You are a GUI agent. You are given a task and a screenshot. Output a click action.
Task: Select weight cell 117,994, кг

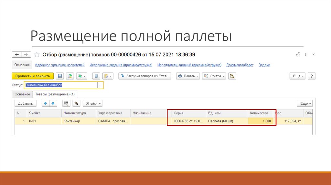point(290,121)
